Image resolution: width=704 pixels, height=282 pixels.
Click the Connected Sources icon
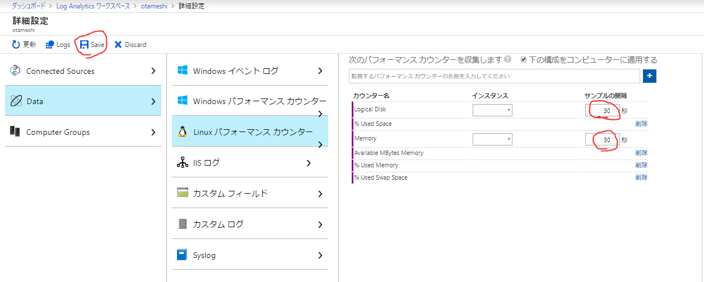(x=16, y=70)
